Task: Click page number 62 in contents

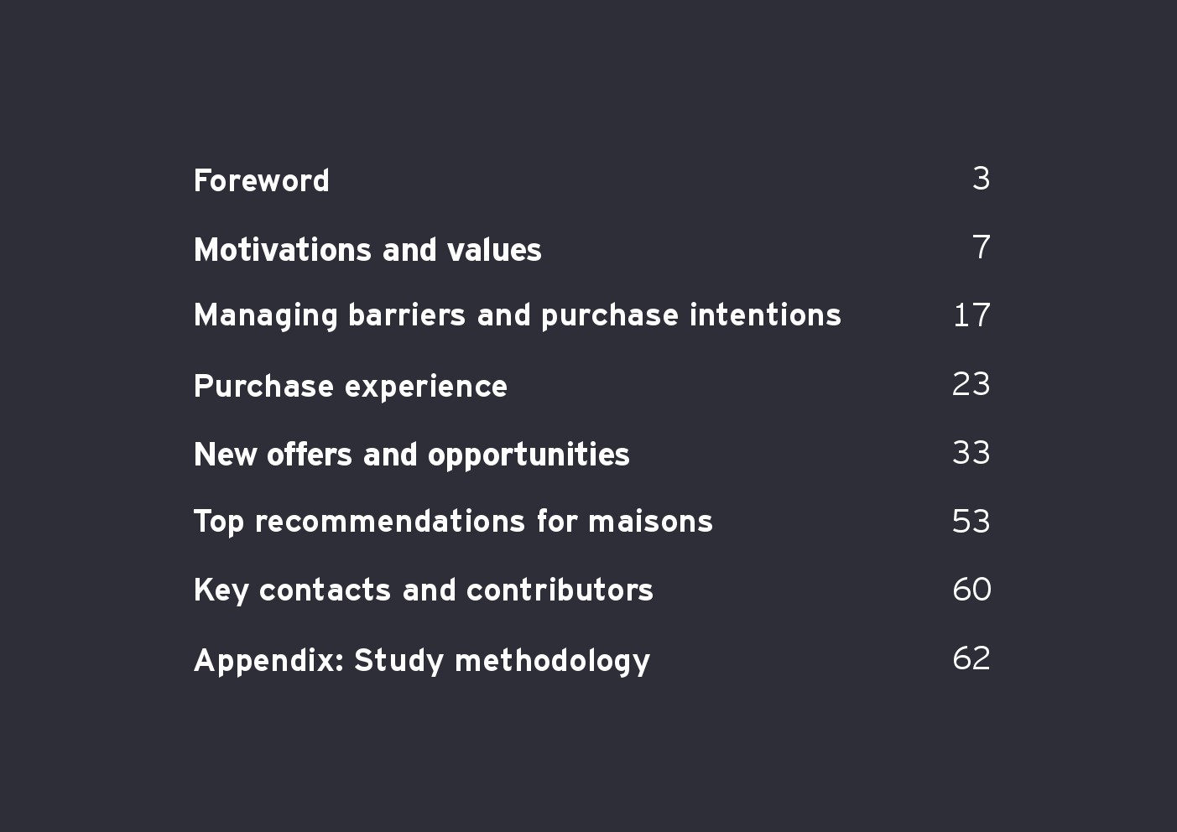Action: tap(971, 658)
